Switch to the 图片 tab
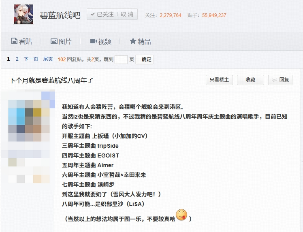This screenshot has width=303, height=232. tap(61, 41)
